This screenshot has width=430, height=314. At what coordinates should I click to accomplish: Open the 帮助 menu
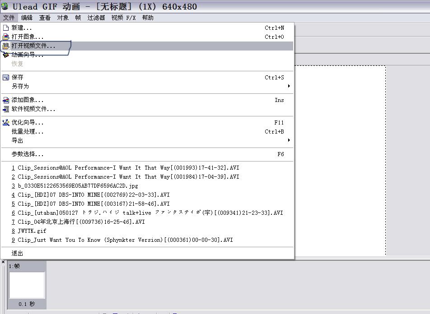[148, 18]
